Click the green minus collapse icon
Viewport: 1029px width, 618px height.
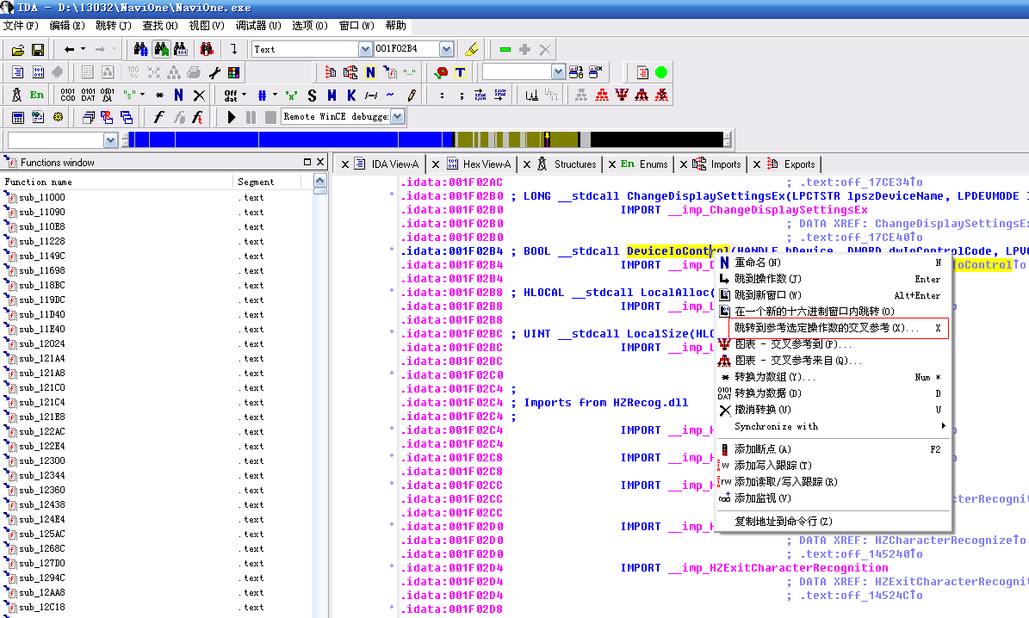pyautogui.click(x=505, y=49)
